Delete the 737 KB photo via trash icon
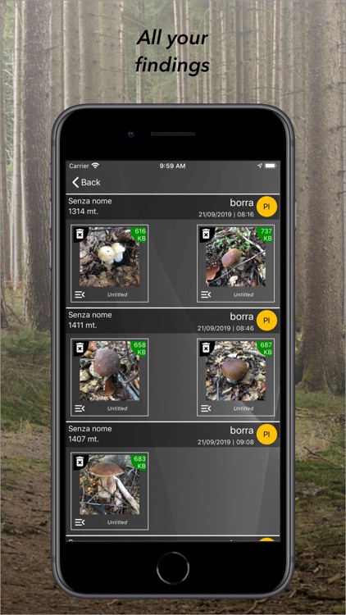Image resolution: width=346 pixels, height=615 pixels. pos(206,235)
